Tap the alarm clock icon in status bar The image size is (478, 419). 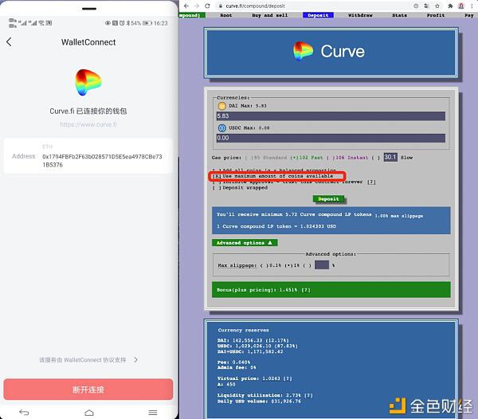coord(122,23)
